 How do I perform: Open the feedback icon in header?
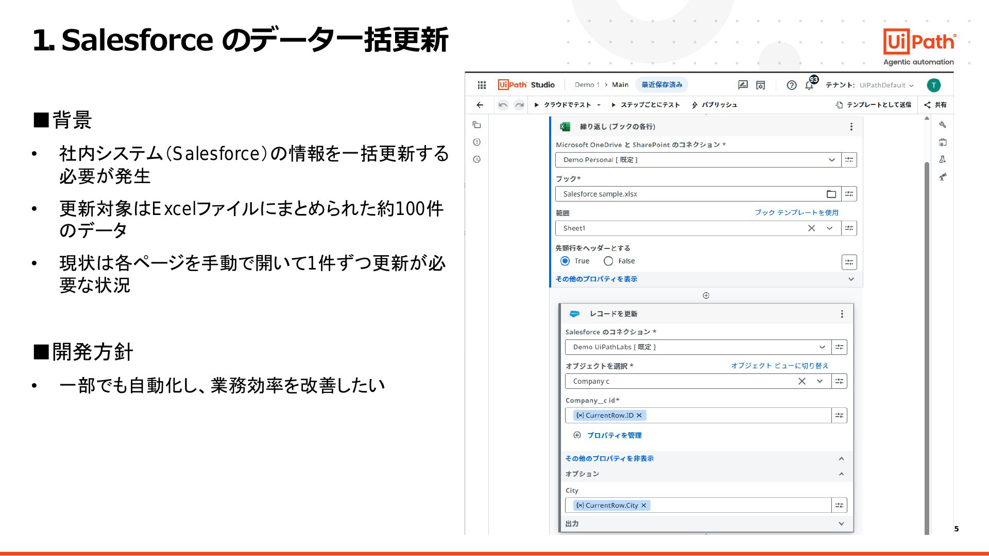(743, 85)
